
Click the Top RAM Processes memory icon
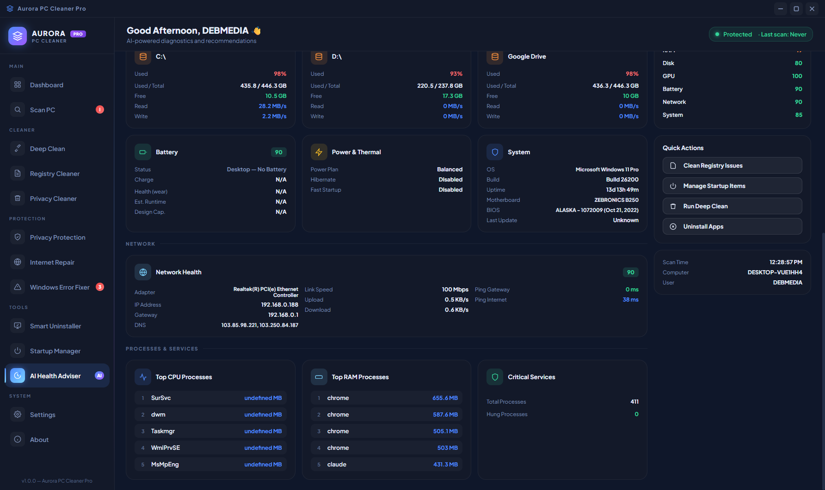319,377
